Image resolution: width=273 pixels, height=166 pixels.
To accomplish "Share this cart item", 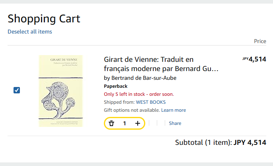I will [x=175, y=123].
